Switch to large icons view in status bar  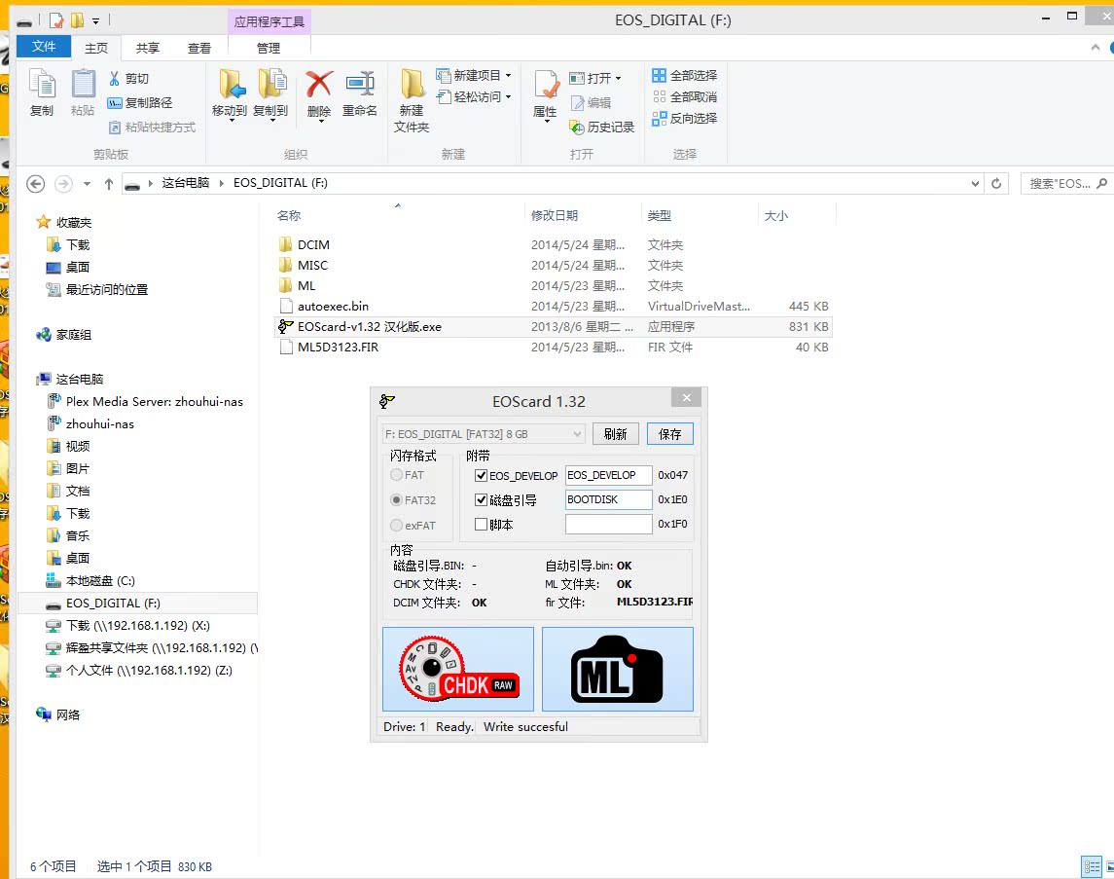pyautogui.click(x=1110, y=866)
